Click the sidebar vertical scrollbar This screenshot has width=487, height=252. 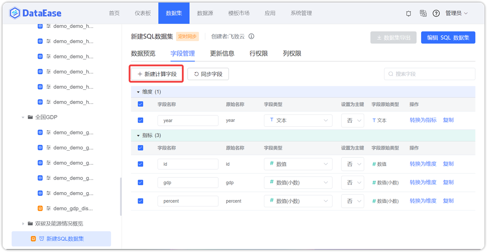point(121,196)
